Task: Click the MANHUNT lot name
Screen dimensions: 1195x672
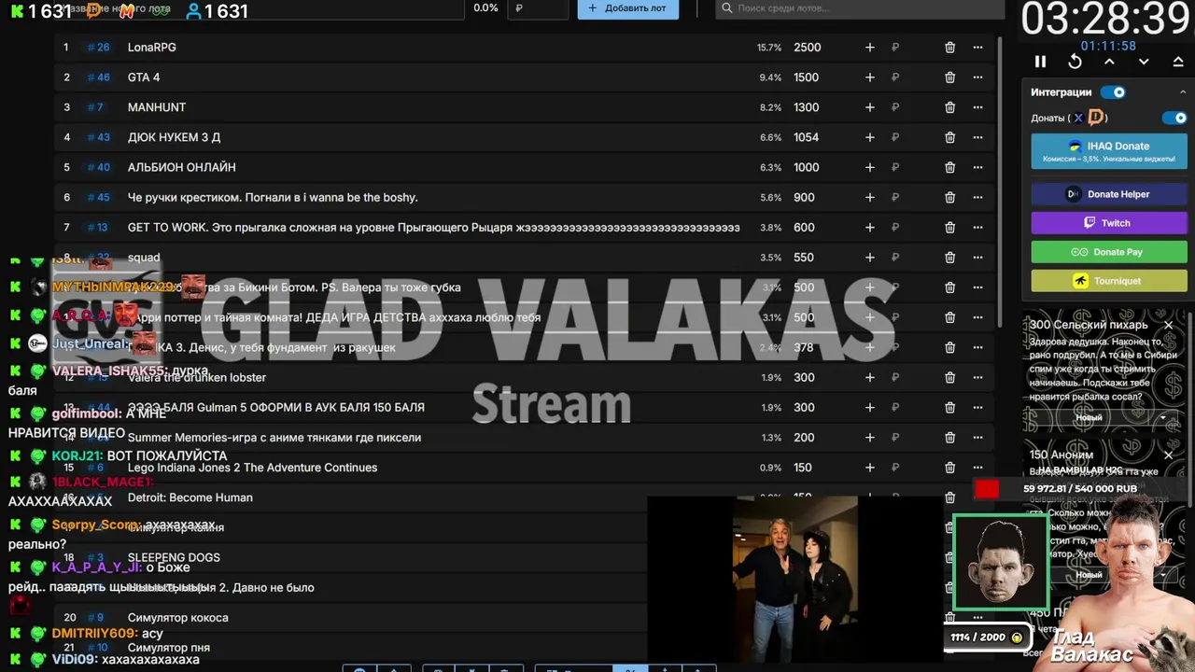Action: coord(157,107)
